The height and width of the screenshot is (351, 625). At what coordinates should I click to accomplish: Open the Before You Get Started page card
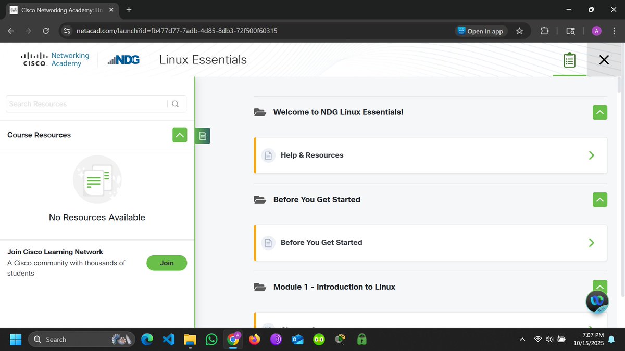430,242
